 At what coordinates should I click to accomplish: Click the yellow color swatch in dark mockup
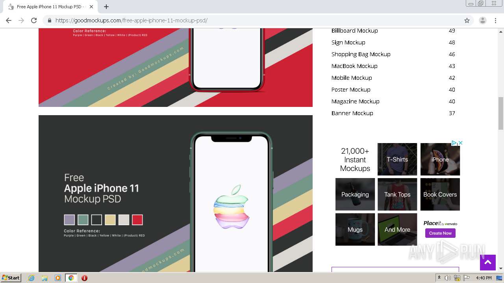(x=110, y=220)
